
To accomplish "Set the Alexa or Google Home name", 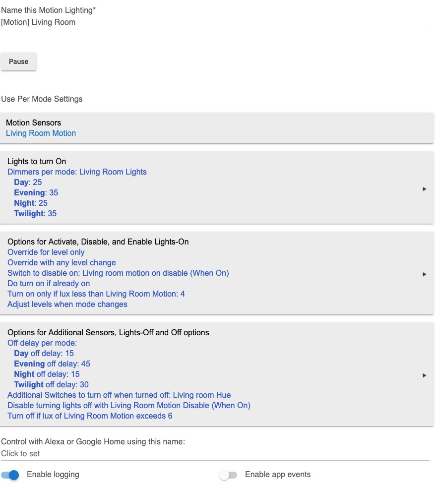I will click(x=215, y=453).
